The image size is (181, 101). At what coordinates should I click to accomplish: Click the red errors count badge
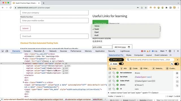143,51
